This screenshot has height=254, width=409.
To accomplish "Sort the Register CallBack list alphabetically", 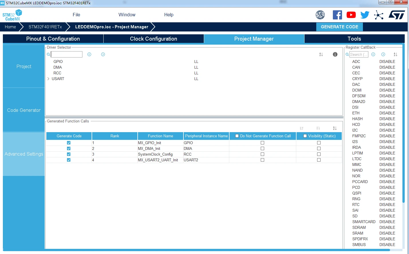I will click(x=396, y=54).
